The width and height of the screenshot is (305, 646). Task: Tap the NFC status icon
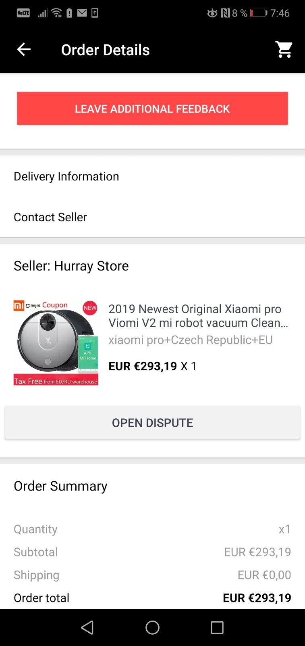tap(225, 13)
